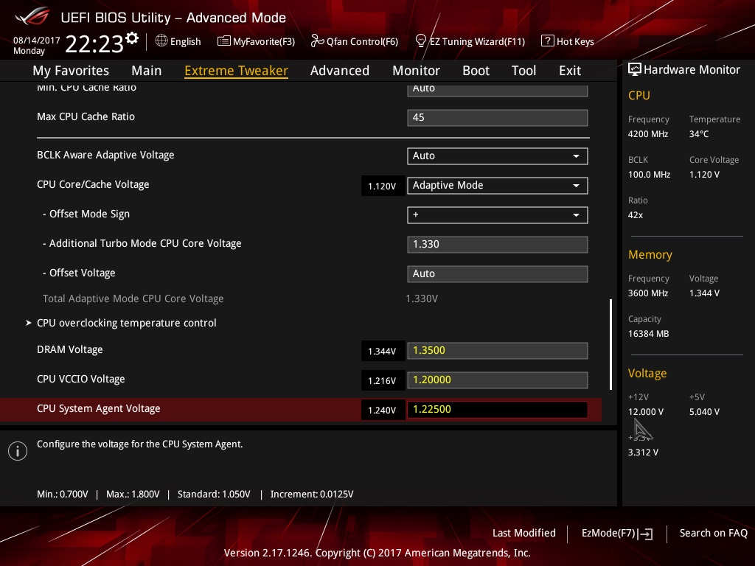This screenshot has width=755, height=566.
Task: Click the Qfan Control fan icon
Action: pyautogui.click(x=317, y=41)
